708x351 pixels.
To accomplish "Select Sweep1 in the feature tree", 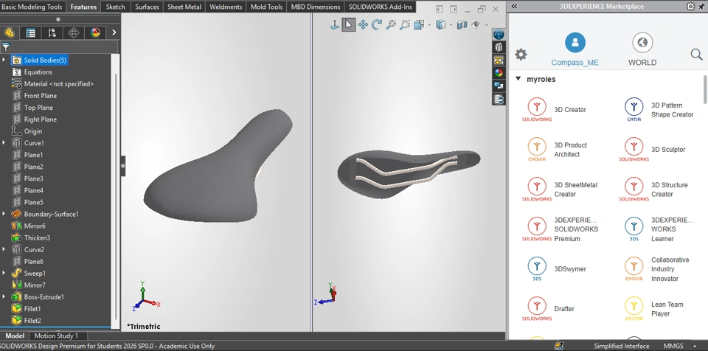I will pyautogui.click(x=34, y=273).
